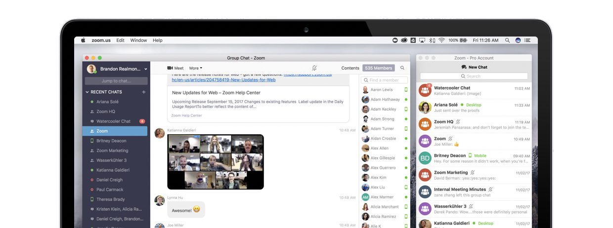Open the Watercooler Chat group avatar
The height and width of the screenshot is (228, 613).
click(425, 90)
